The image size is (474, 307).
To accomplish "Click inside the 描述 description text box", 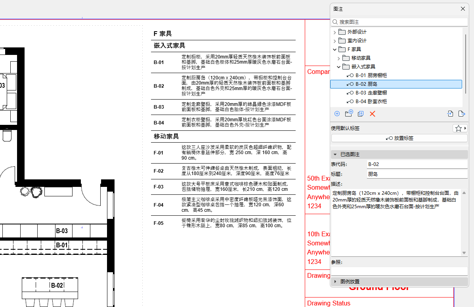I will point(396,222).
